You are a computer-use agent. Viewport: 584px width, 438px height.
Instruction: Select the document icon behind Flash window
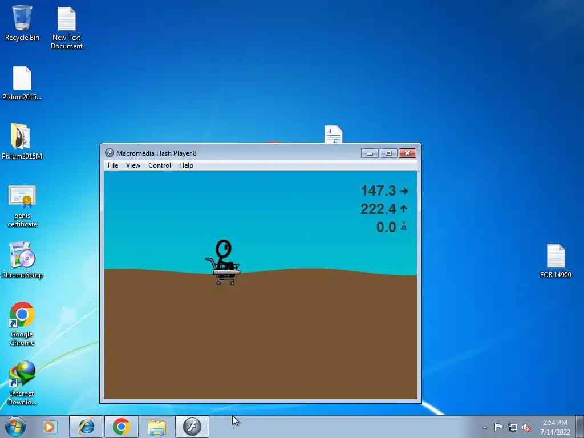coord(333,134)
